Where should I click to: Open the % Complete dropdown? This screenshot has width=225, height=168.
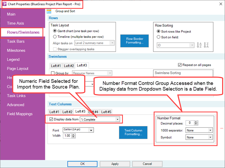point(118,119)
